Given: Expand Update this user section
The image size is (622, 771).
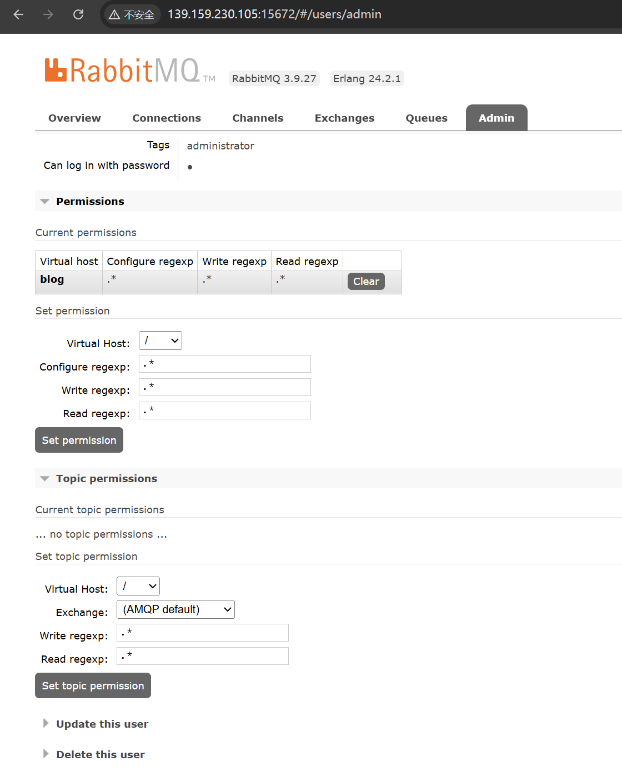Looking at the screenshot, I should click(x=102, y=724).
